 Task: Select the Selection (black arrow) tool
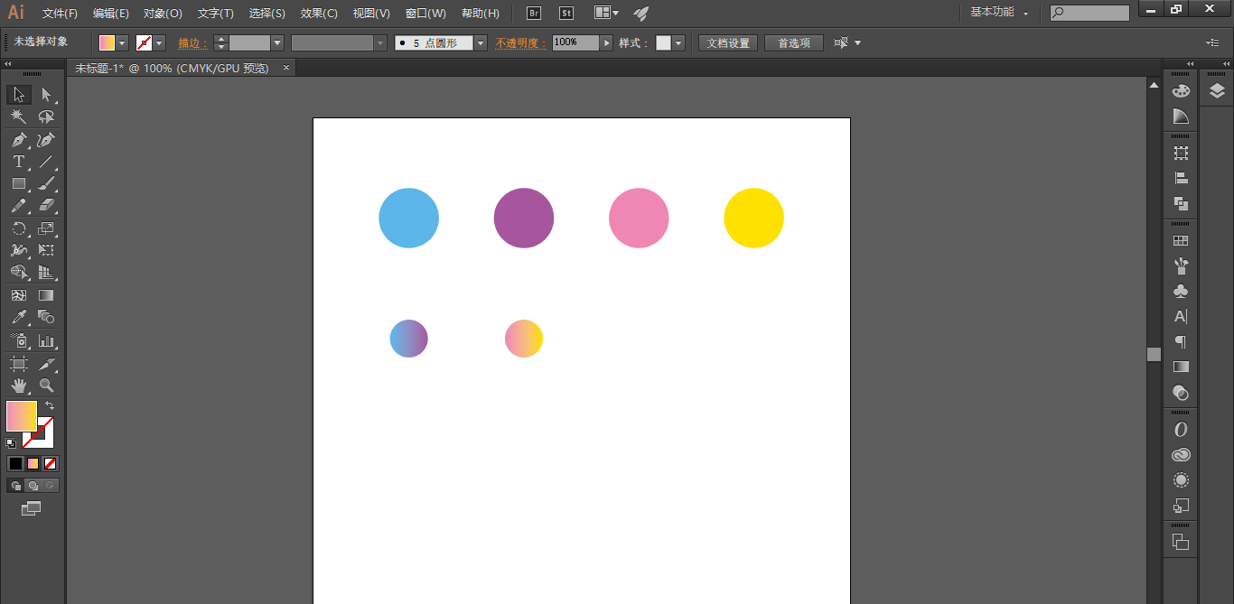19,95
